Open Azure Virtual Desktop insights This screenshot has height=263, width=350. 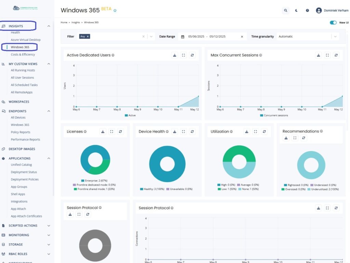[26, 40]
